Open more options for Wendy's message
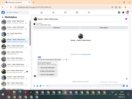This screenshot has height=99, width=132. 69,60
